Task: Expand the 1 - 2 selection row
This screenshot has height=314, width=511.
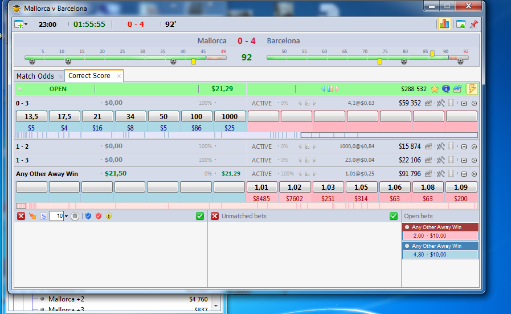Action: 464,146
